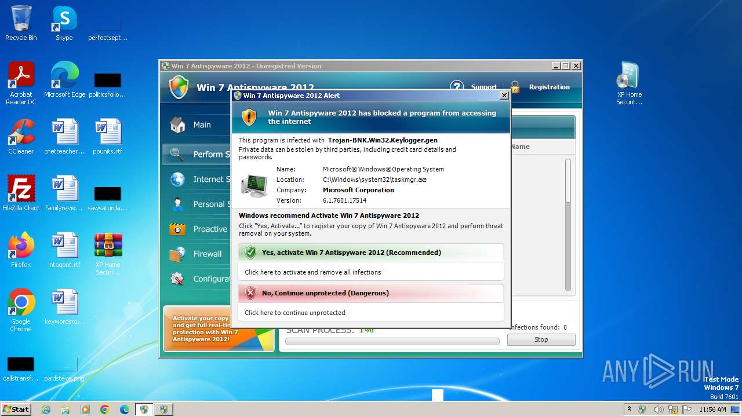Click the scan progress bar

[392, 342]
